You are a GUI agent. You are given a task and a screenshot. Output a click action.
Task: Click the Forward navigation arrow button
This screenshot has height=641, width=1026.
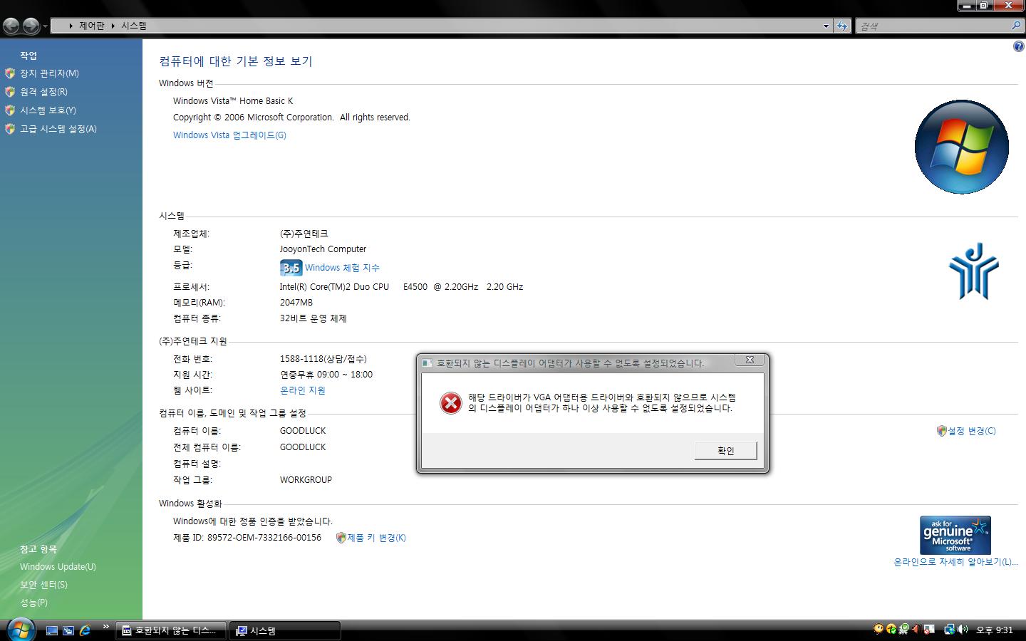pyautogui.click(x=31, y=26)
